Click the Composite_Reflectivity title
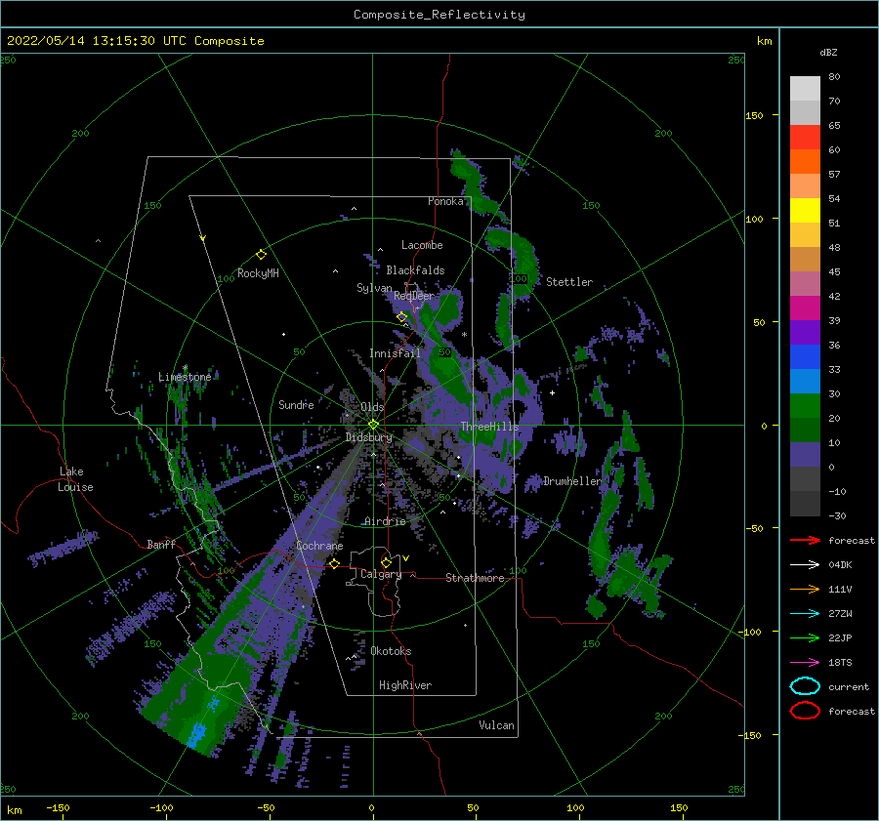Image resolution: width=879 pixels, height=821 pixels. pos(439,15)
